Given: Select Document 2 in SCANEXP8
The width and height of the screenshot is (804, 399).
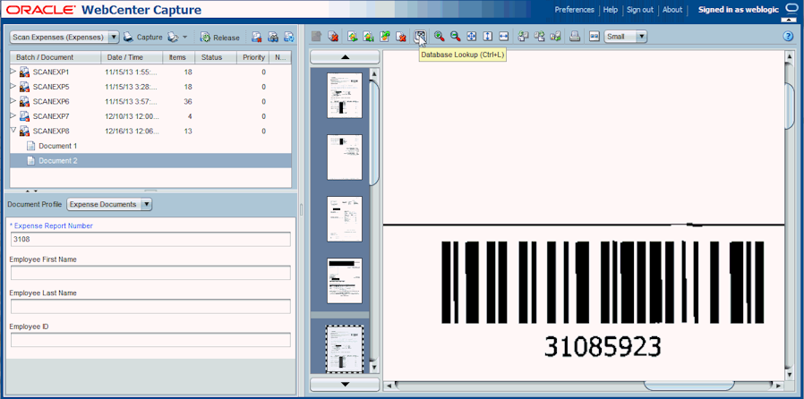Looking at the screenshot, I should pos(150,161).
